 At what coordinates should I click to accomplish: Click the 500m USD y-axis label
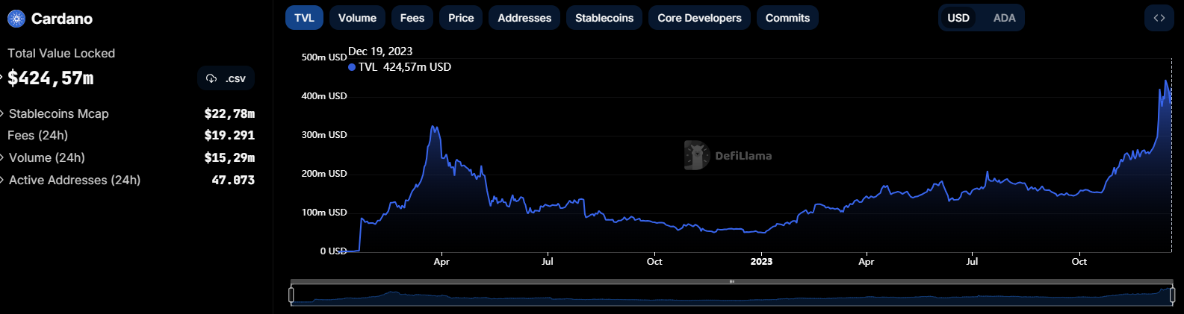pyautogui.click(x=324, y=57)
